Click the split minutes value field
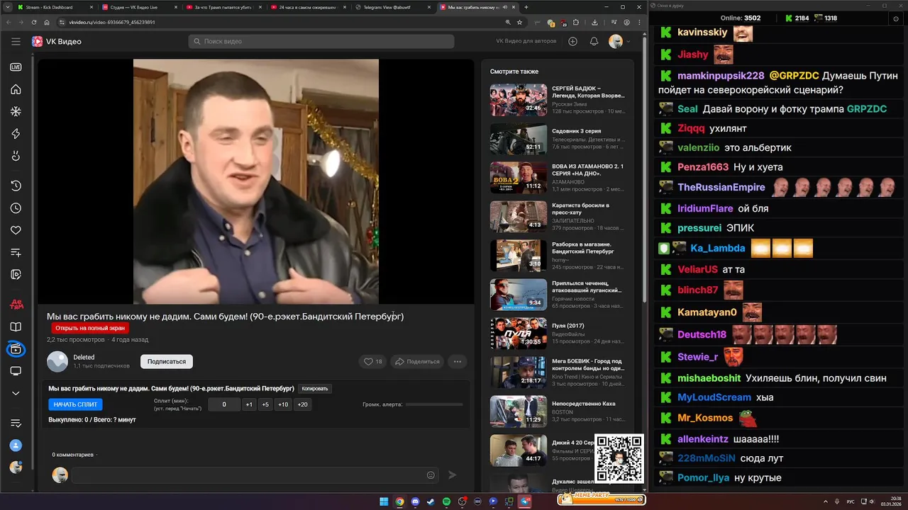The width and height of the screenshot is (908, 510). pos(224,404)
